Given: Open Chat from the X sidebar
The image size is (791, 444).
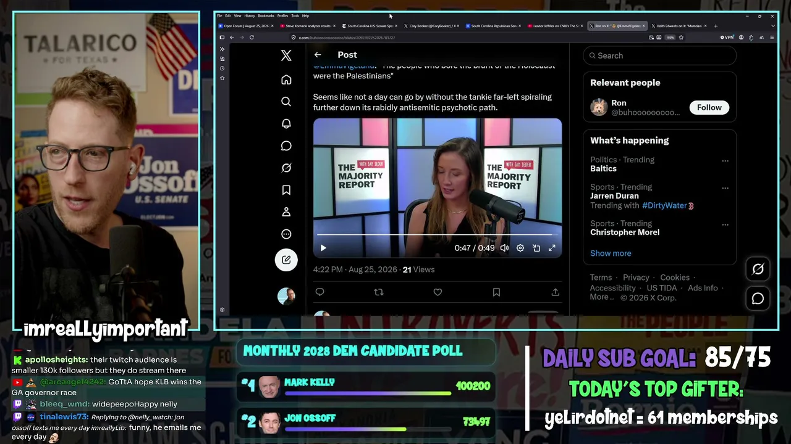Looking at the screenshot, I should coord(286,146).
